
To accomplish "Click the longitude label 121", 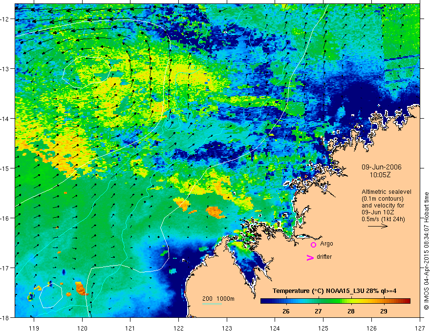I will pos(130,328).
